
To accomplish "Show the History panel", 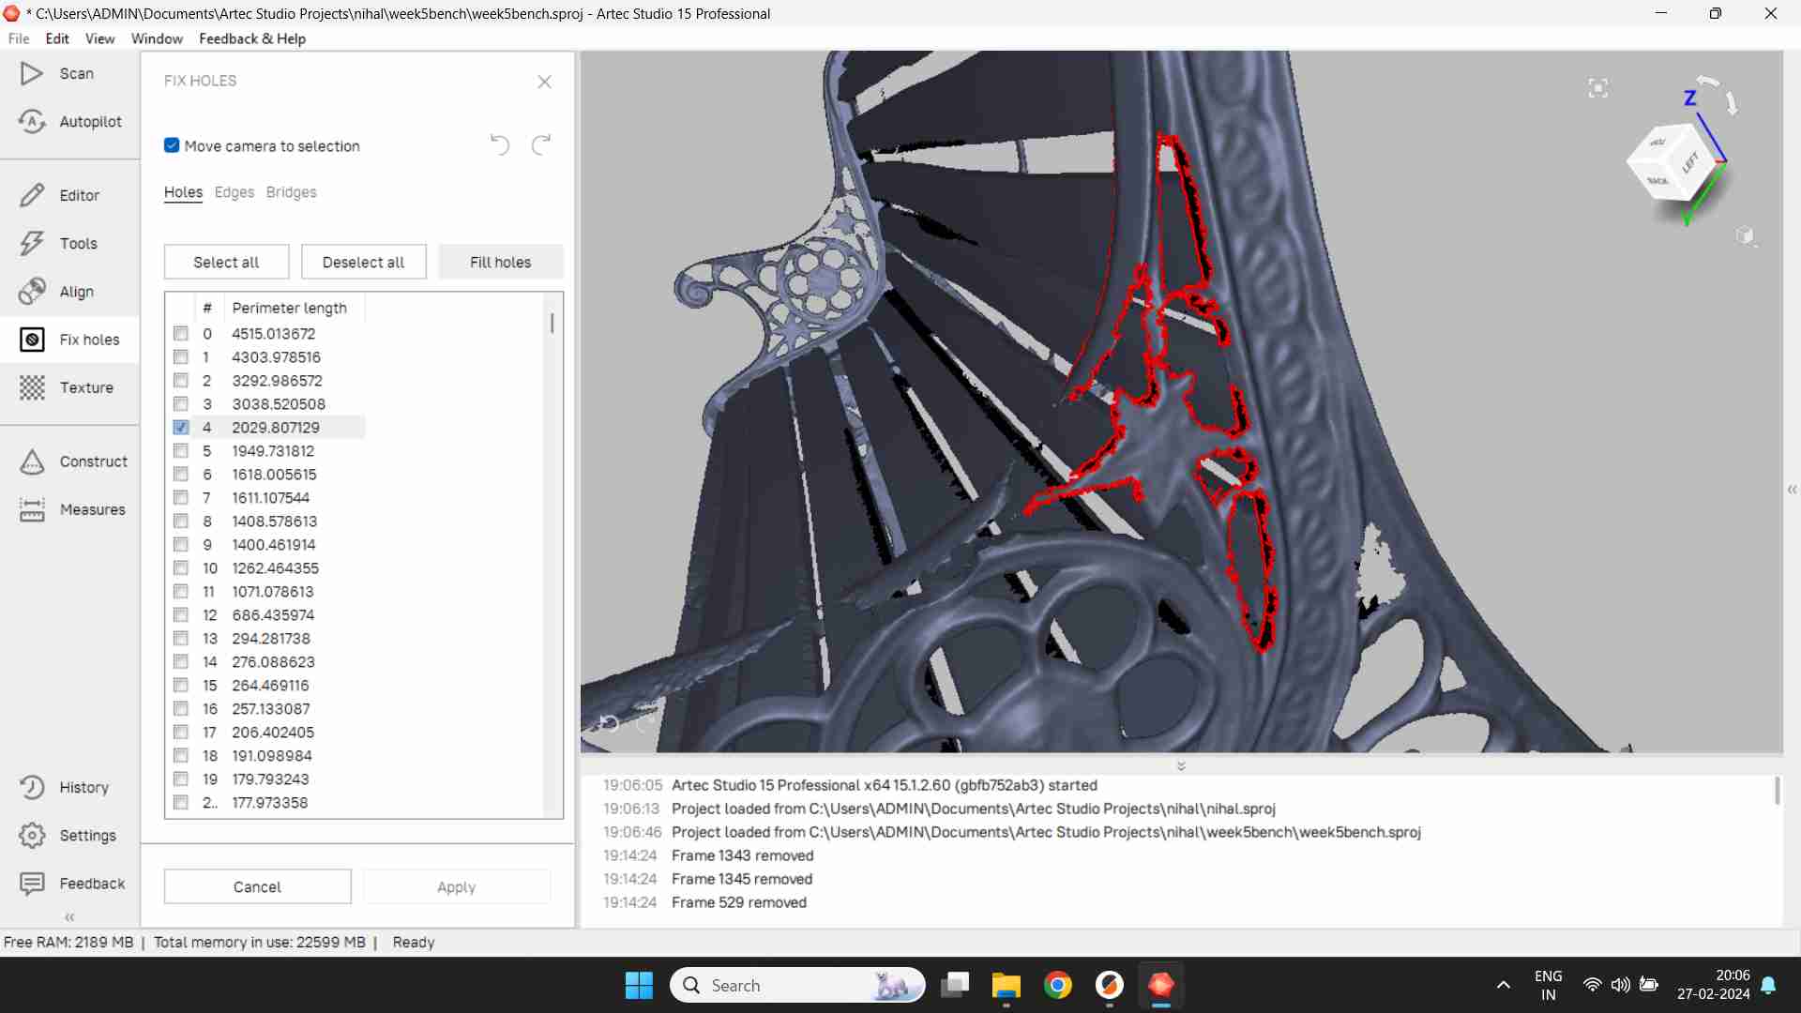I will point(64,787).
